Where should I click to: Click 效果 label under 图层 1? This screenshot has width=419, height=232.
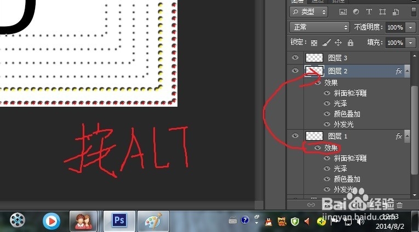click(331, 148)
